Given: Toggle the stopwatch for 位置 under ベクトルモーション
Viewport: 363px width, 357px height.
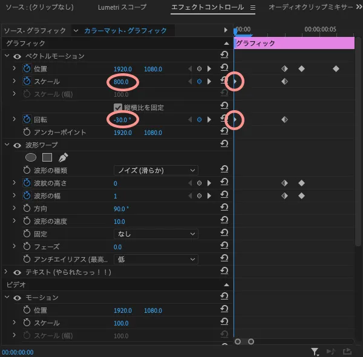Looking at the screenshot, I should point(27,69).
